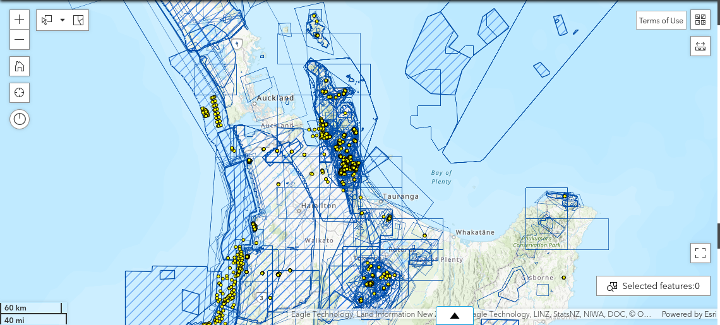Click the Terms of Use button
The width and height of the screenshot is (720, 325).
pos(661,20)
